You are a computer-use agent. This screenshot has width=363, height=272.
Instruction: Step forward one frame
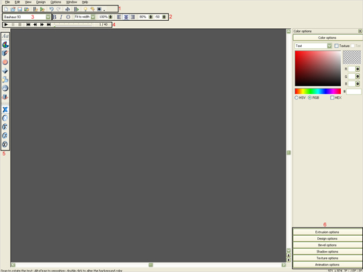point(42,25)
